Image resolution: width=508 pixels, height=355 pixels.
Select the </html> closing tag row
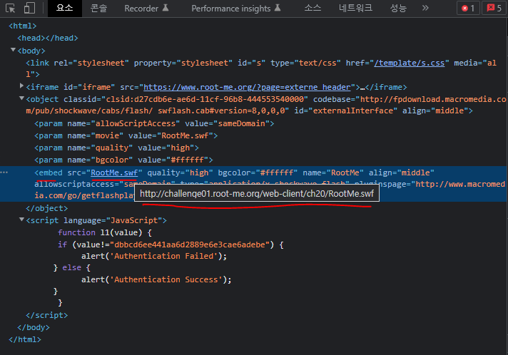pos(25,339)
